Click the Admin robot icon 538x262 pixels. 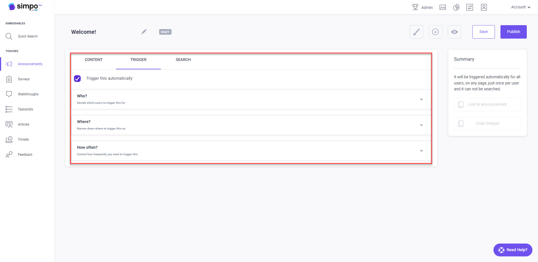tap(415, 7)
